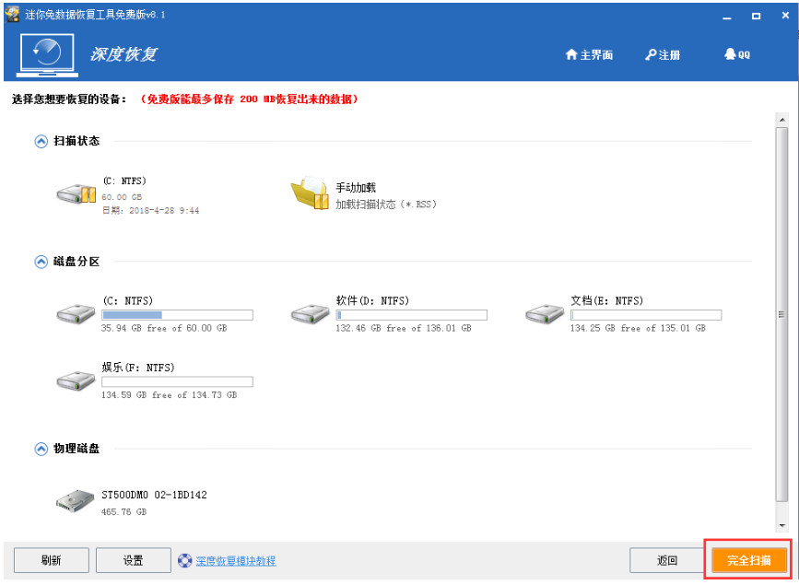The height and width of the screenshot is (585, 799).
Task: Open the 深度恢复模块教程 link
Action: (235, 560)
